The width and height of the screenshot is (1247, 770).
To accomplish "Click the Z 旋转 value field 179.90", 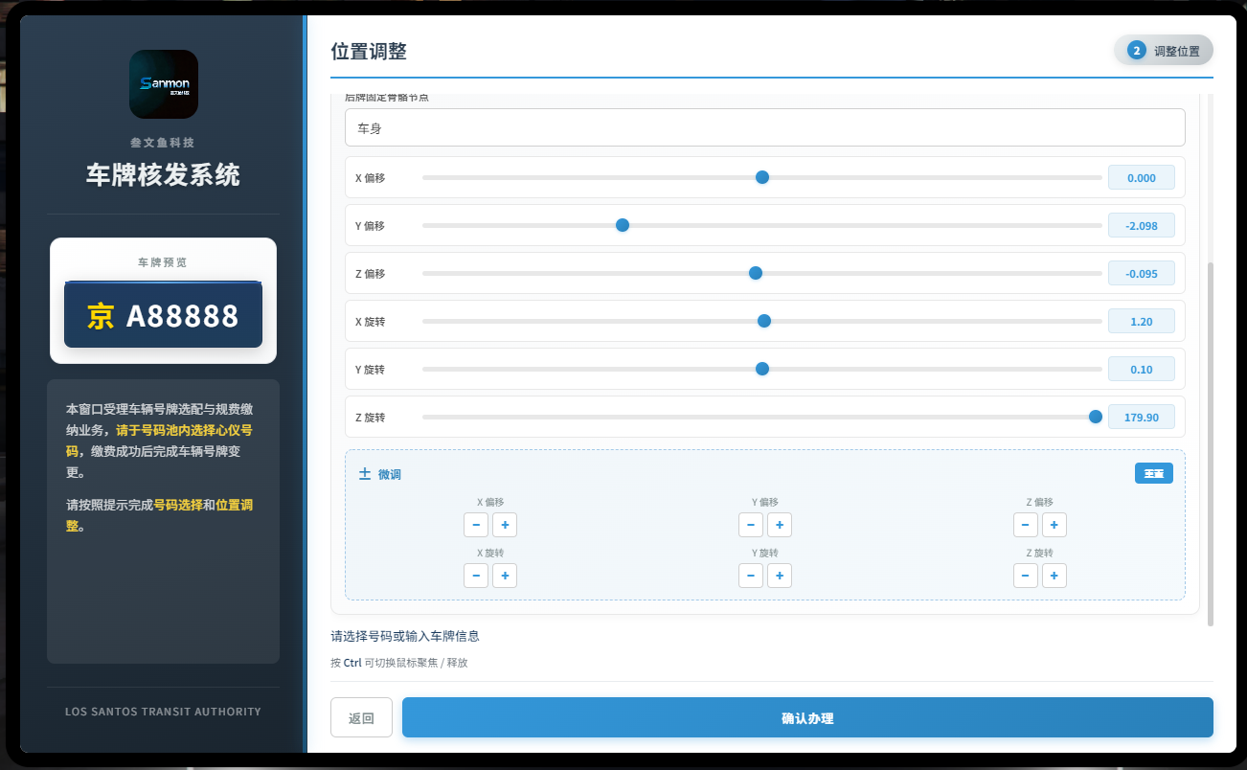I will (1142, 417).
